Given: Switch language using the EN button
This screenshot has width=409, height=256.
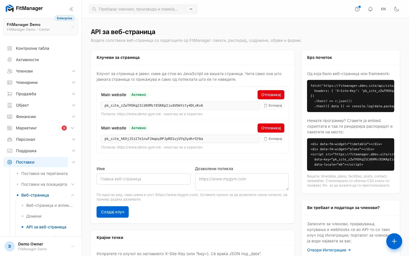Looking at the screenshot, I should point(383,9).
